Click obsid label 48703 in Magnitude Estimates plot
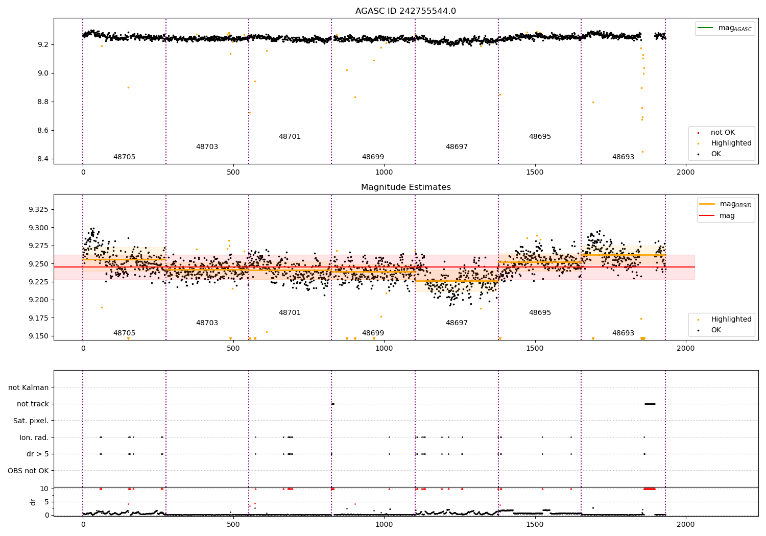This screenshot has height=536, width=766. 207,323
